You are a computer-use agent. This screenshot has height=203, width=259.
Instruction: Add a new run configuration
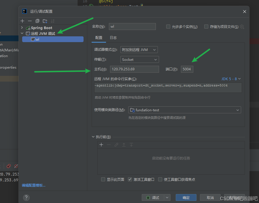point(22,21)
